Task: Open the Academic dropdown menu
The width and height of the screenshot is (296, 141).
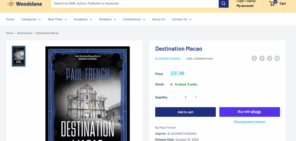Action: (x=83, y=19)
